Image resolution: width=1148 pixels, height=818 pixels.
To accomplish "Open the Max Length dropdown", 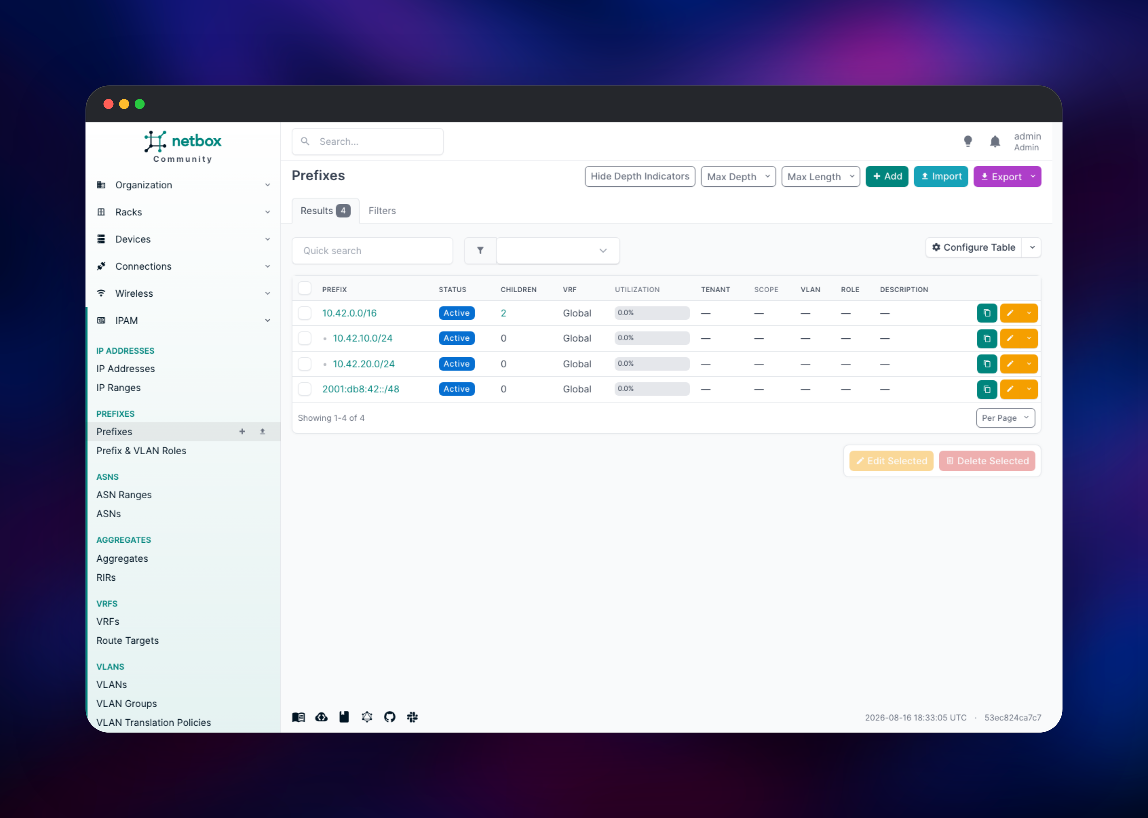I will point(820,176).
